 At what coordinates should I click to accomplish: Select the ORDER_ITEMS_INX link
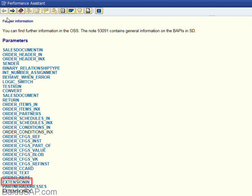pyautogui.click(x=21, y=109)
